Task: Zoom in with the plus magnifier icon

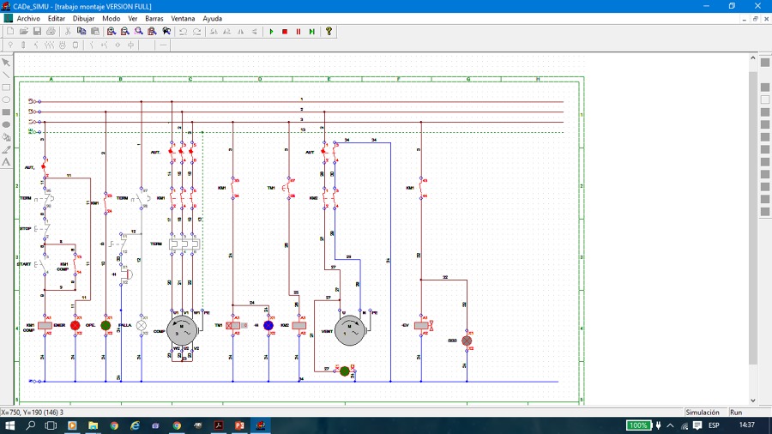Action: click(x=112, y=32)
